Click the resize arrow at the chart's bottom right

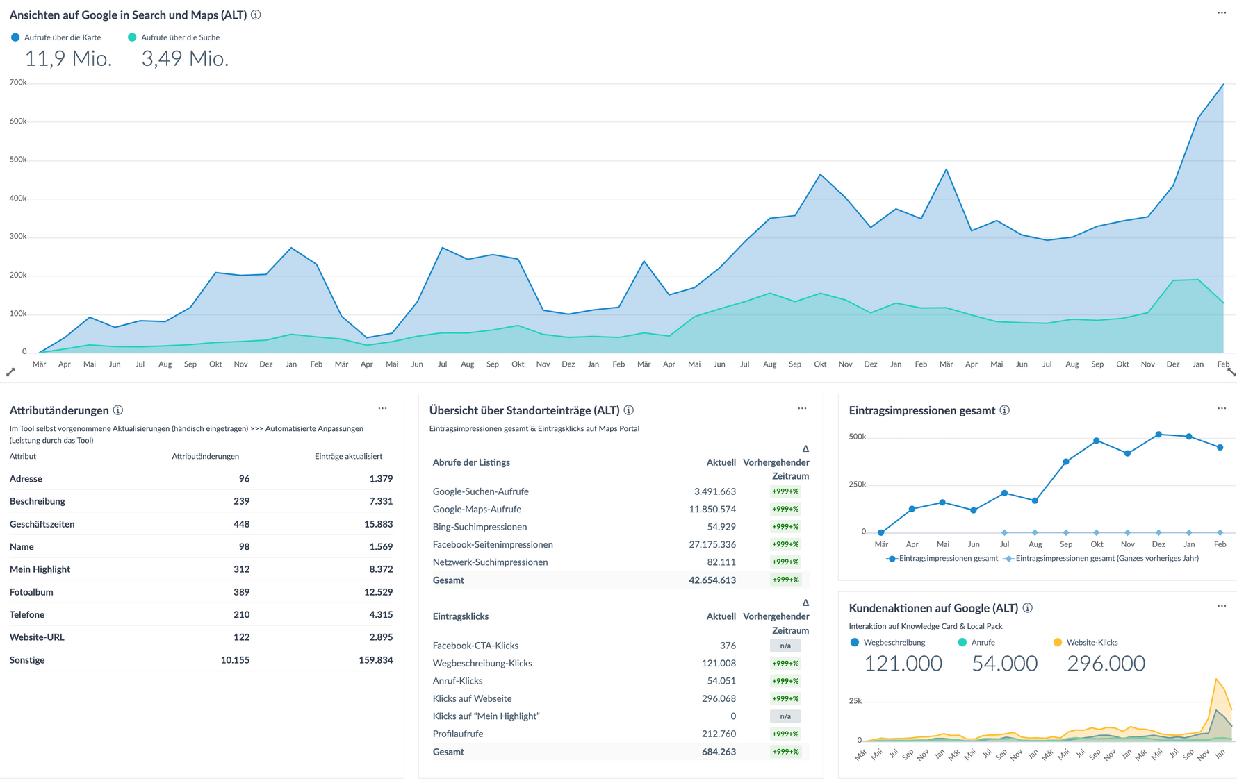tap(1231, 373)
